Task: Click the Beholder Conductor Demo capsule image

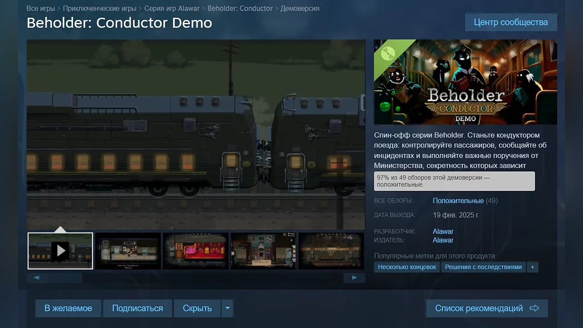Action: 465,82
